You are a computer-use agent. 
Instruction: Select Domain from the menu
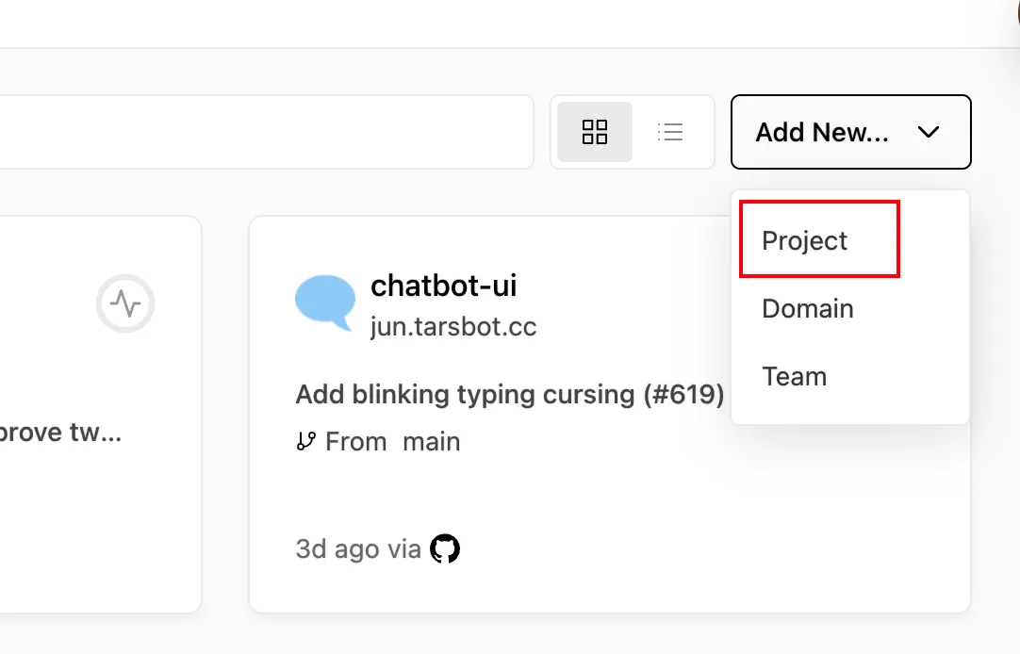coord(807,309)
